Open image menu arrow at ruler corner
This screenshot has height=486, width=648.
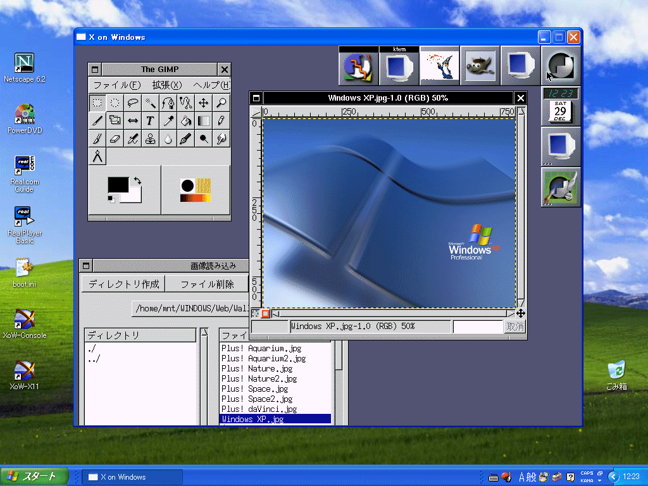[x=256, y=111]
